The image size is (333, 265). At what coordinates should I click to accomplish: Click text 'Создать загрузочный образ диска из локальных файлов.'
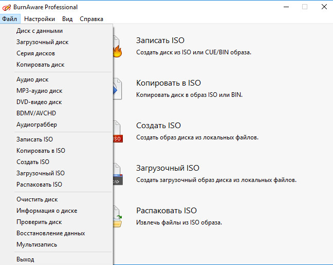[216, 180]
